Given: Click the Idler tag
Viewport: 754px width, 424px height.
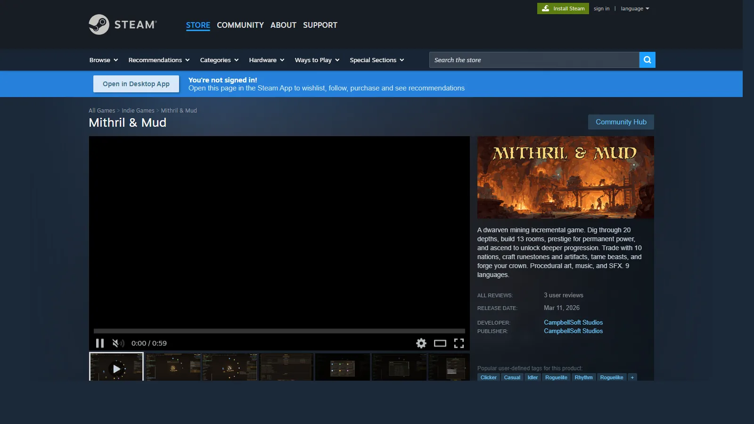Looking at the screenshot, I should point(533,377).
